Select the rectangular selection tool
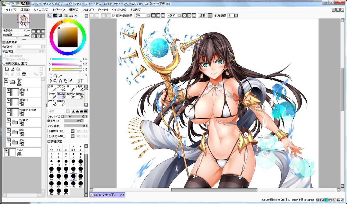 pos(50,76)
